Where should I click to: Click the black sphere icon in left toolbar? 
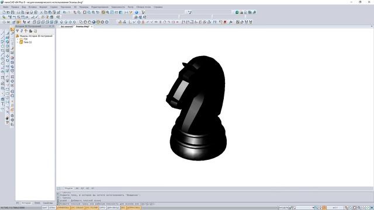pyautogui.click(x=7, y=118)
